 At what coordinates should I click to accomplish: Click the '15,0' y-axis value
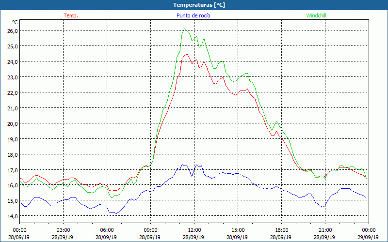13,201
